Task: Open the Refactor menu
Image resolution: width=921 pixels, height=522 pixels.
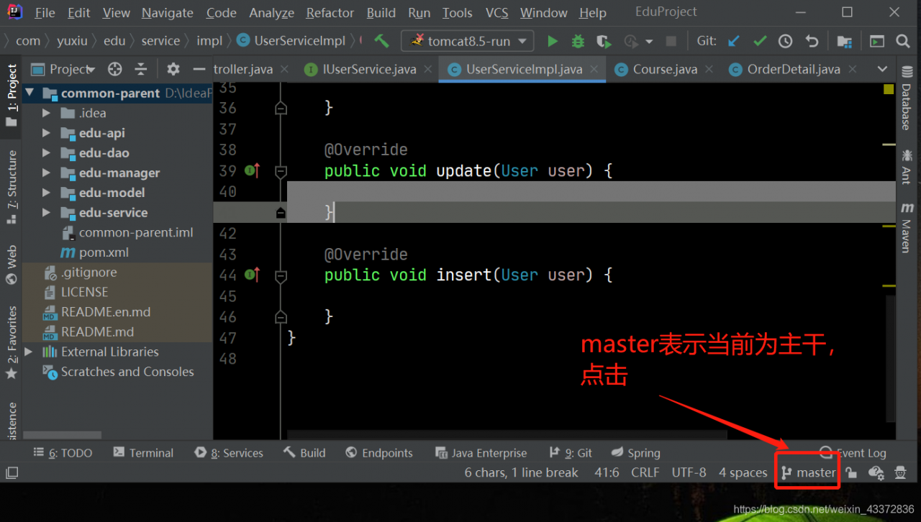Action: 330,13
